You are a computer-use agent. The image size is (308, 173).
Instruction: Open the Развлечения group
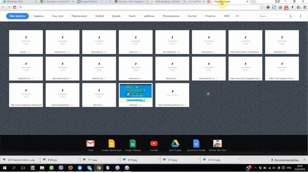click(x=79, y=16)
